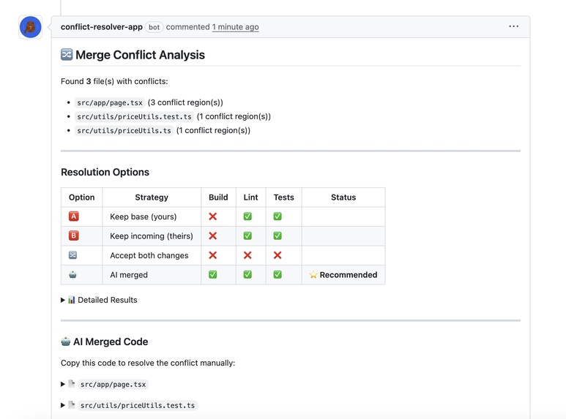Click the bar chart icon by Detailed Results
Image resolution: width=566 pixels, height=419 pixels.
click(x=72, y=300)
